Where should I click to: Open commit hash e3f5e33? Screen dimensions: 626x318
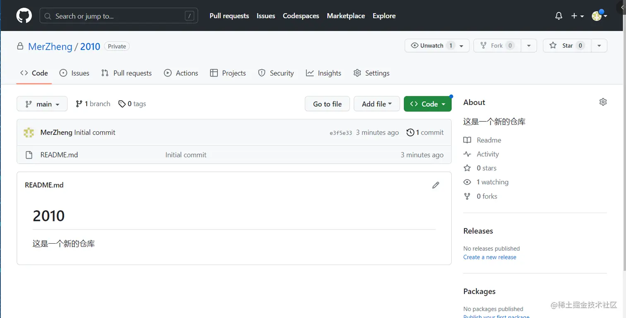[341, 133]
